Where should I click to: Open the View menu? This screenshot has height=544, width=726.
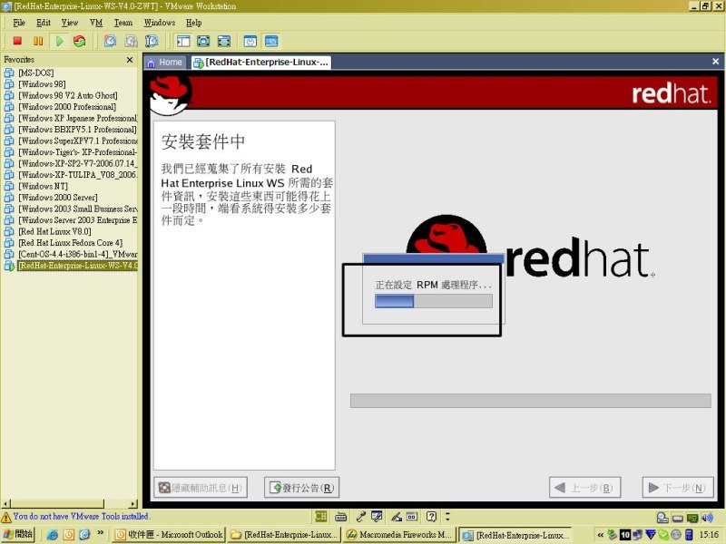click(70, 23)
